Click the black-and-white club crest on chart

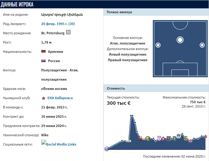point(169,138)
